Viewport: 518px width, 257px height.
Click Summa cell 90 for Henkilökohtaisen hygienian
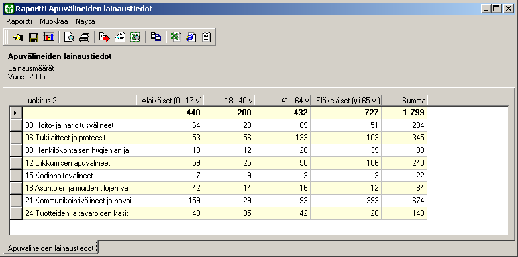pyautogui.click(x=404, y=150)
